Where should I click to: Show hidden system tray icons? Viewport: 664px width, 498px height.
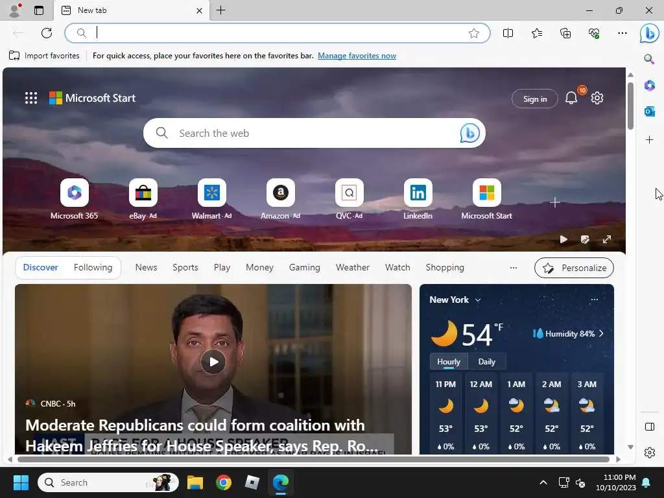point(543,482)
